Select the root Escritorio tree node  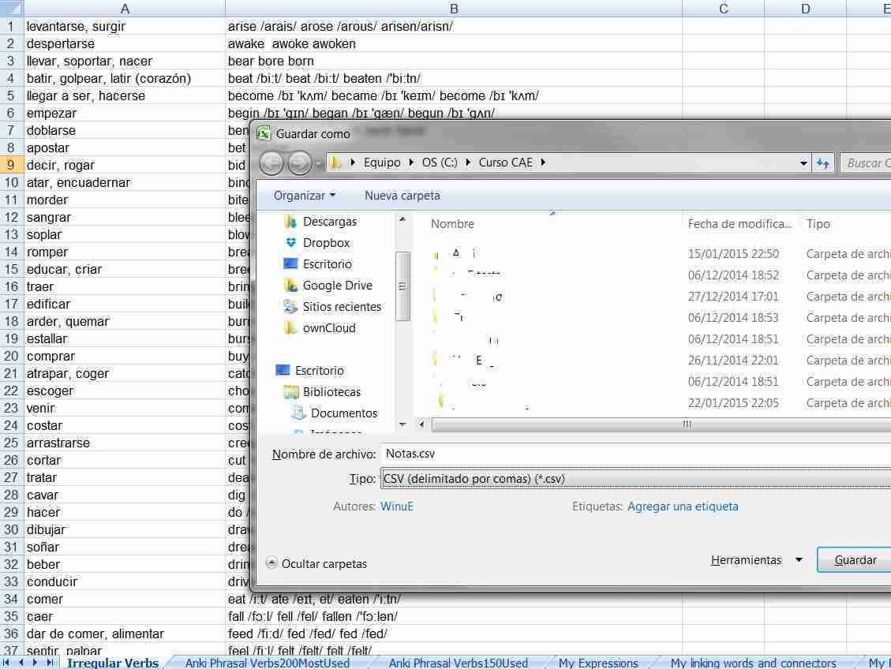(x=319, y=371)
